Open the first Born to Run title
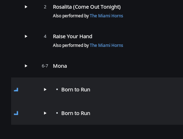The height and width of the screenshot is (139, 183). pos(76,90)
